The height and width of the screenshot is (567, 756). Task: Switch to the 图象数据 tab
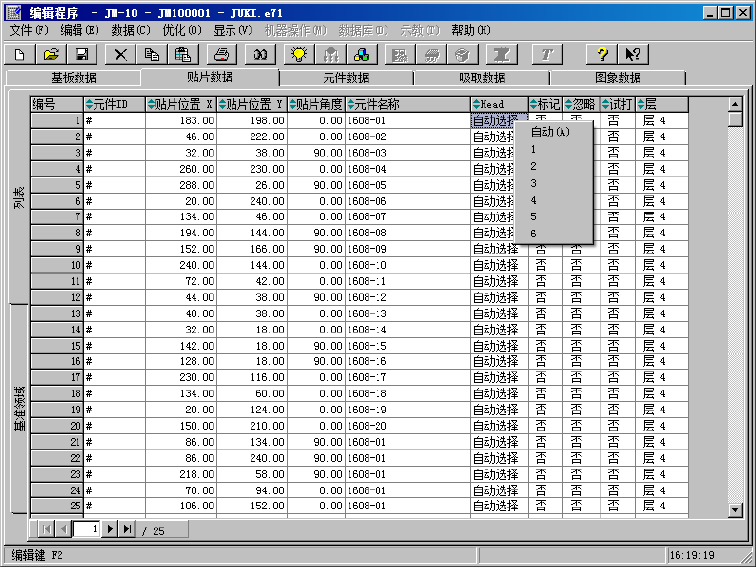(x=618, y=78)
